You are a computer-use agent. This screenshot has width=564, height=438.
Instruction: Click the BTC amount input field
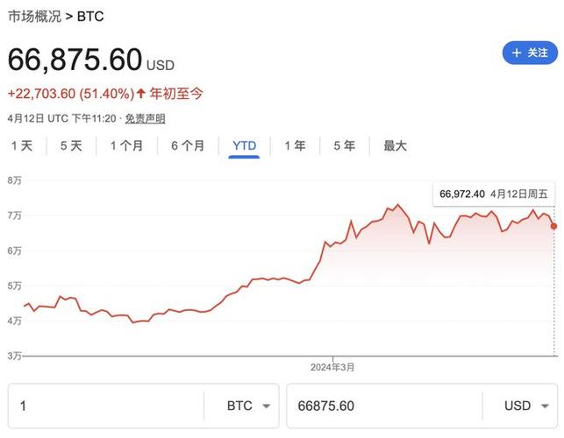(105, 406)
